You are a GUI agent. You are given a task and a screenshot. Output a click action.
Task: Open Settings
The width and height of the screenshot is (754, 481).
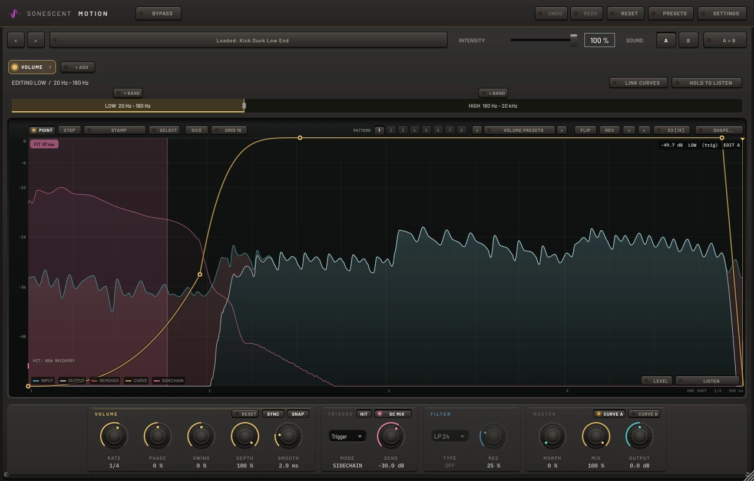tap(722, 14)
